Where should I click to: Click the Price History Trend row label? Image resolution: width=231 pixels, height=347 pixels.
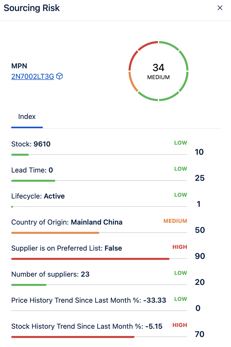click(x=88, y=300)
